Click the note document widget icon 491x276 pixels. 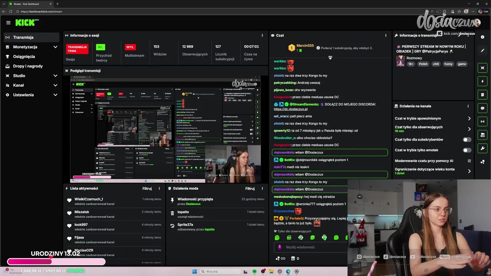coord(483,95)
